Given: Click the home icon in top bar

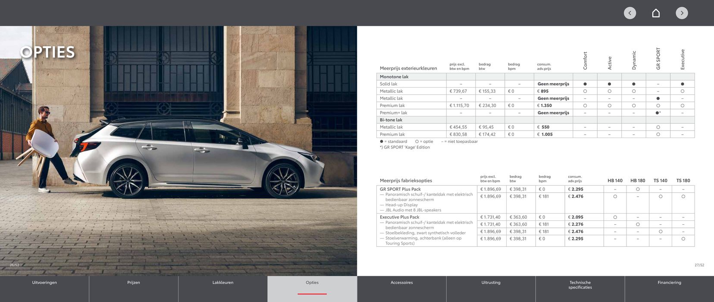Looking at the screenshot, I should (656, 13).
